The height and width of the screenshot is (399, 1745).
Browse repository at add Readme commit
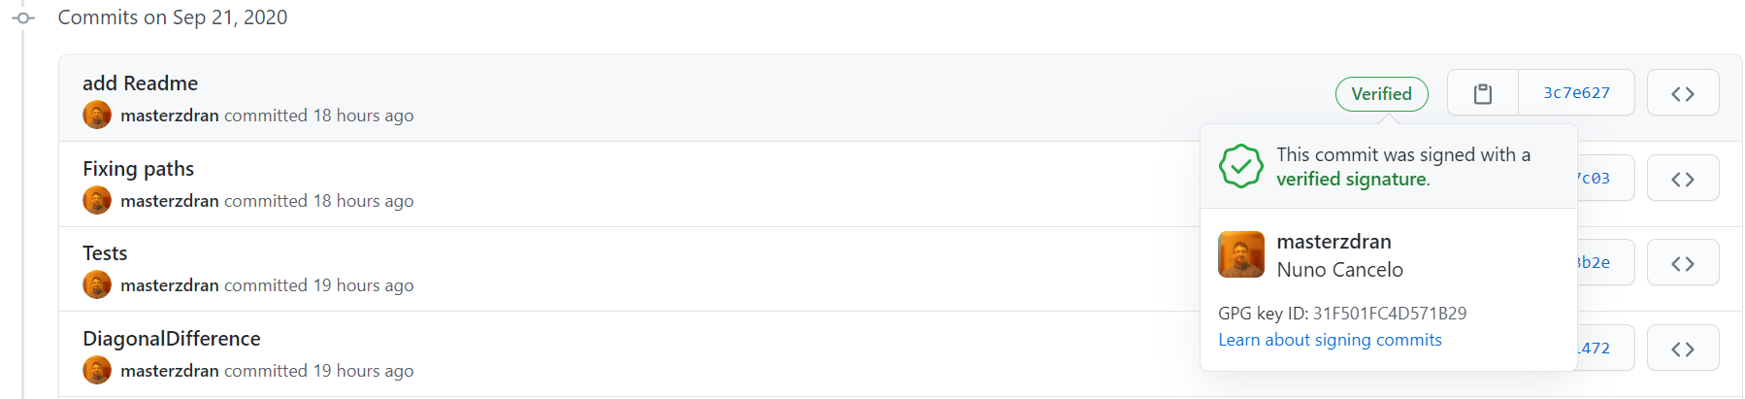coord(1683,93)
